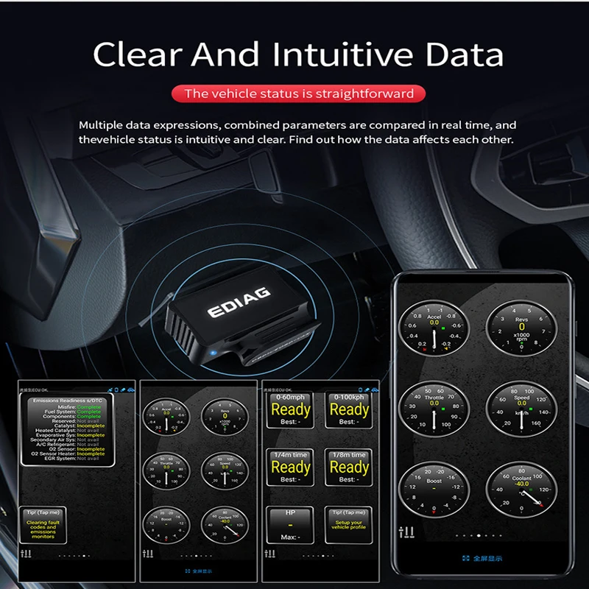This screenshot has height=589, width=589.
Task: Tap the 1/4m time Ready tile
Action: (x=290, y=468)
